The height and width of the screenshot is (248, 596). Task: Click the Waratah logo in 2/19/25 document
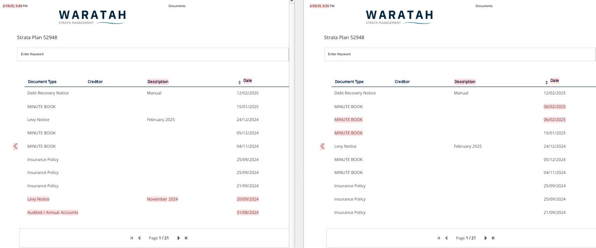click(x=92, y=17)
